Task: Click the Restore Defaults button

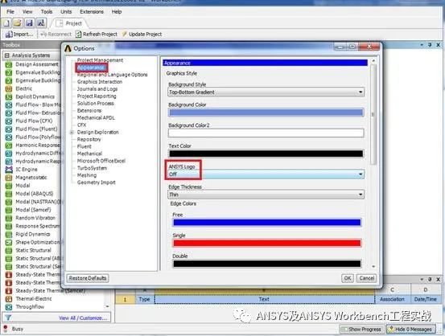Action: pyautogui.click(x=88, y=278)
